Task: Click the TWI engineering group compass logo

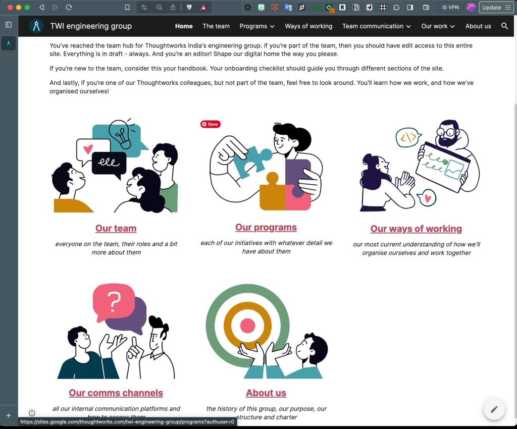Action: tap(36, 26)
